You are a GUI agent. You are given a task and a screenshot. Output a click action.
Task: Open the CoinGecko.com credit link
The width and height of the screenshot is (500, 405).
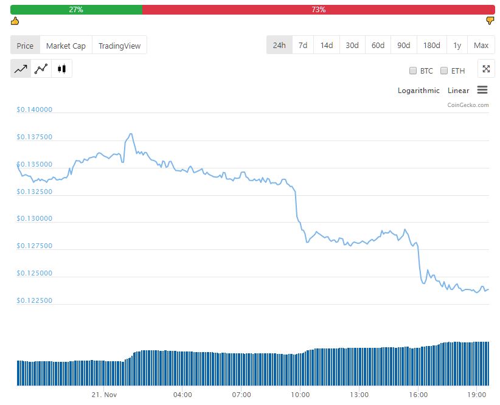click(468, 105)
